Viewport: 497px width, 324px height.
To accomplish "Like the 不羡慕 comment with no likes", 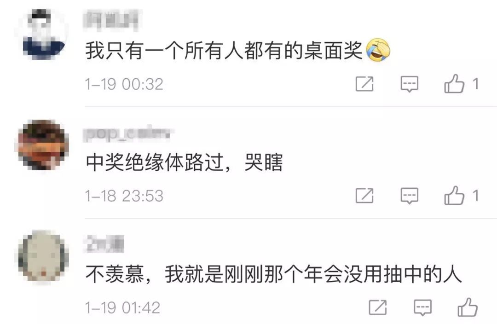I will pyautogui.click(x=468, y=307).
